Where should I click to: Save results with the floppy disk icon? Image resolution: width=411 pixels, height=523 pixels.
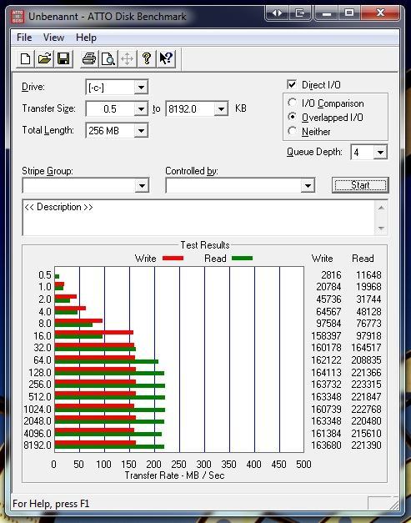pos(63,59)
